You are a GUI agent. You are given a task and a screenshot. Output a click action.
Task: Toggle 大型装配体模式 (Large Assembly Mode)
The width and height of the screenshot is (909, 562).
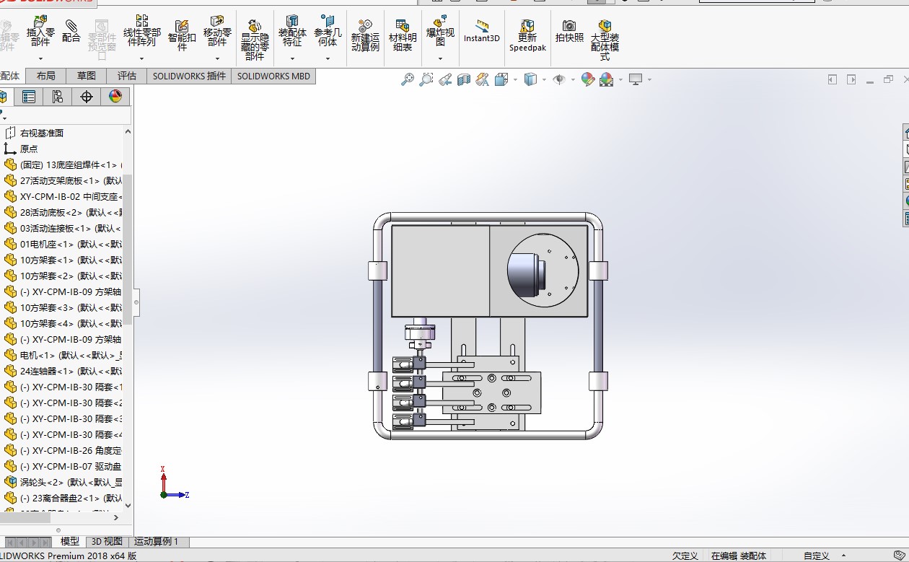pos(605,40)
